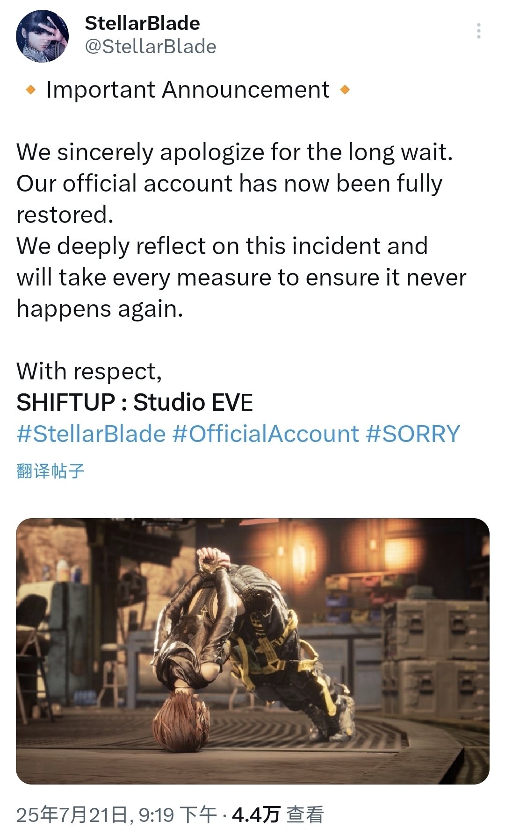Click the 翻译帖子 translate post link
This screenshot has height=835, width=505.
pyautogui.click(x=50, y=471)
